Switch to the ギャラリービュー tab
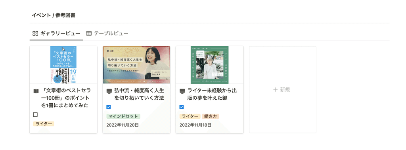Viewport: 406px width, 150px height. click(56, 33)
